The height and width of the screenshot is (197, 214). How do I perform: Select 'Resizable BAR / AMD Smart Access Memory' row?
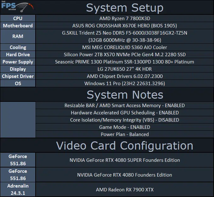click(x=125, y=106)
